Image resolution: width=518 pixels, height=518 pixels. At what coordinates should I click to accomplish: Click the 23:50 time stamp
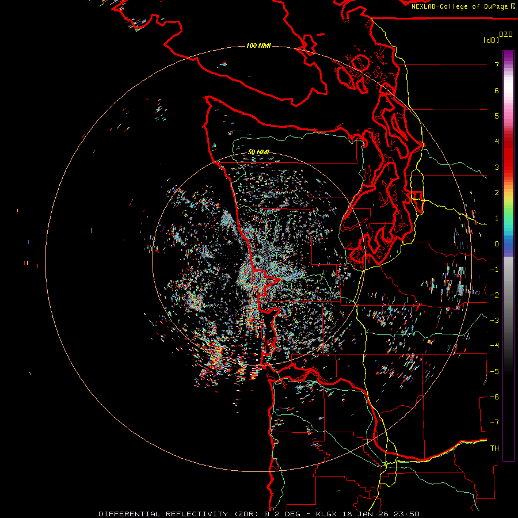pyautogui.click(x=407, y=514)
